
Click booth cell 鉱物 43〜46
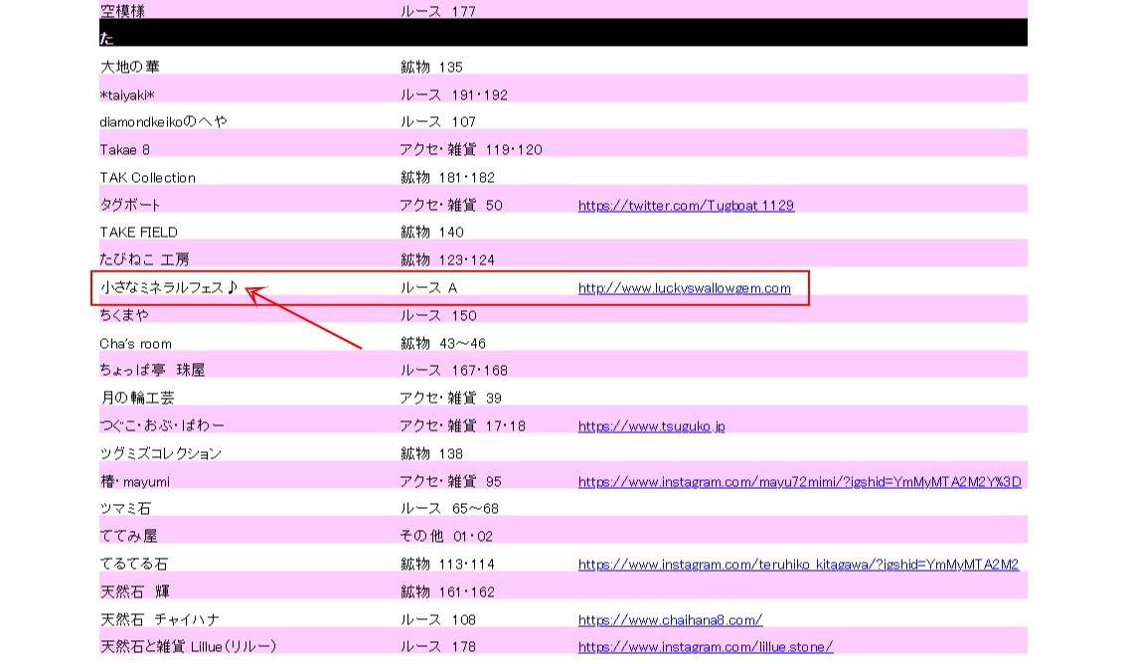click(x=443, y=344)
